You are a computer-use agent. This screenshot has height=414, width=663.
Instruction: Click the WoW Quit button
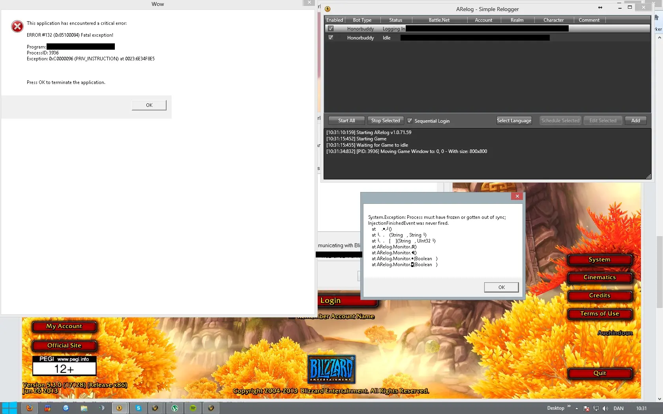[x=599, y=373]
